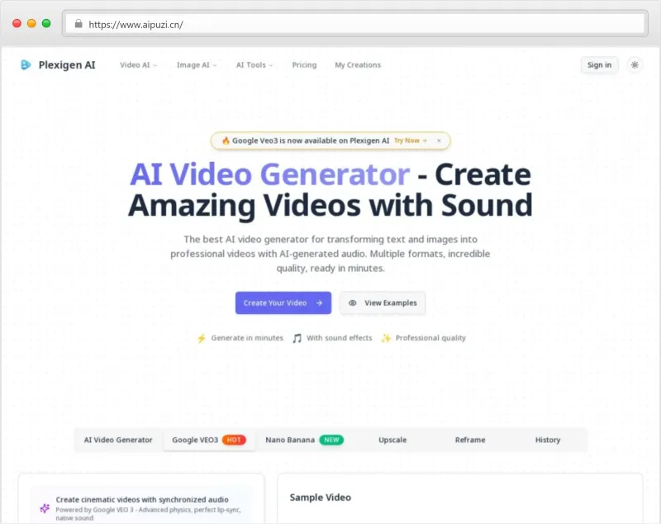Click the lock icon in address bar
661x524 pixels.
(78, 24)
